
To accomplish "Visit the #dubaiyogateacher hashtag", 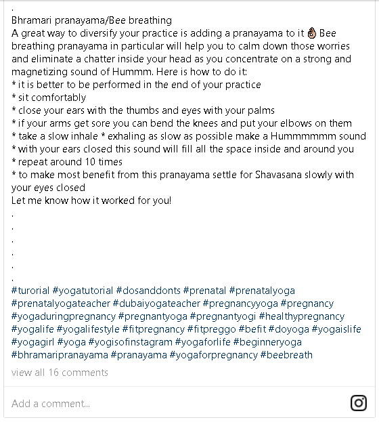I will (x=156, y=303).
